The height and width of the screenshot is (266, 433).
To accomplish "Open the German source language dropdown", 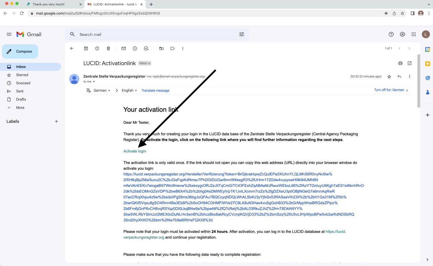I will coord(102,90).
